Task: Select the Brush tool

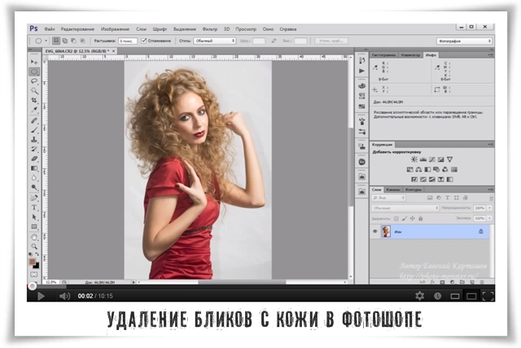Action: [x=34, y=130]
